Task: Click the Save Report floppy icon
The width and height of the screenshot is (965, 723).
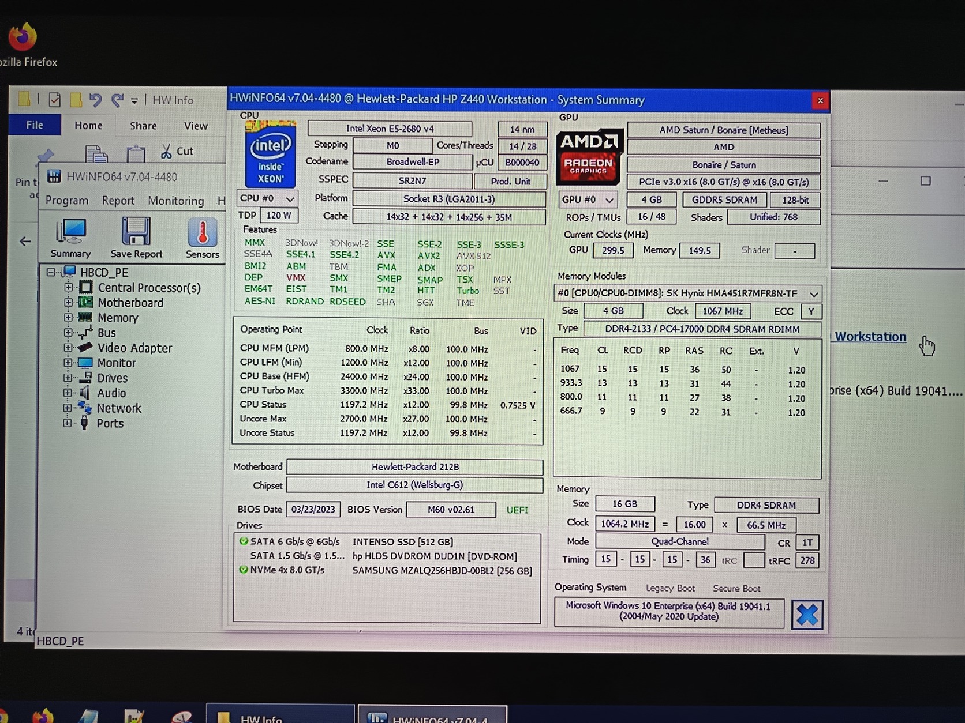Action: coord(136,238)
